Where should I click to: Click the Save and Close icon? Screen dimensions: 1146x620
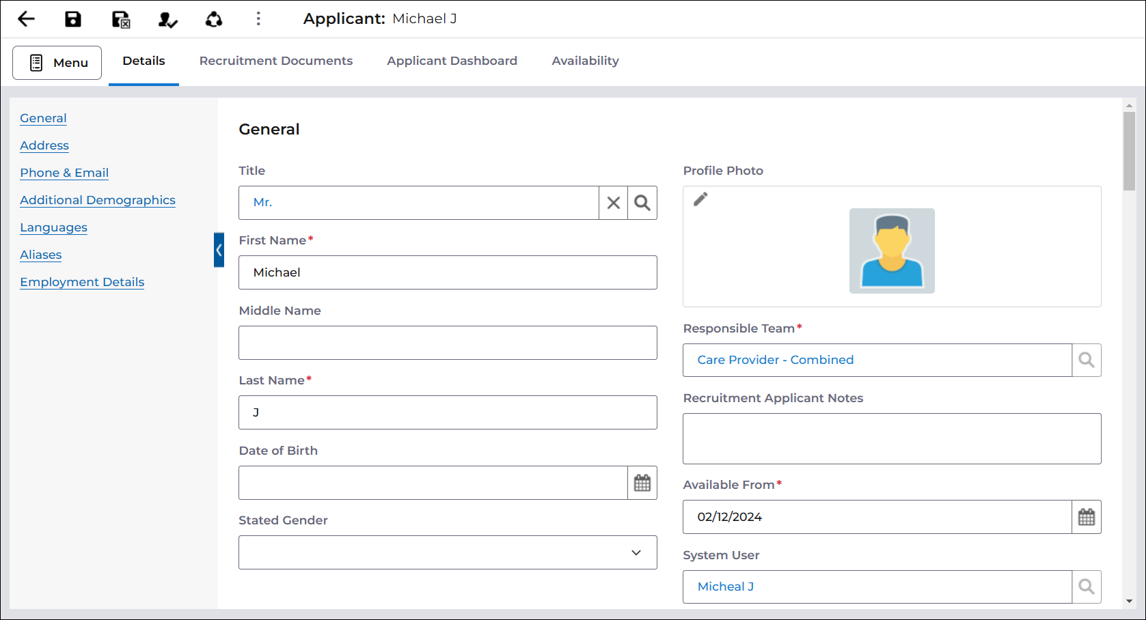pyautogui.click(x=121, y=20)
